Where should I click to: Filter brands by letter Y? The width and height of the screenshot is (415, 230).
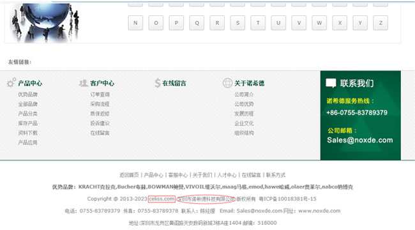click(360, 23)
